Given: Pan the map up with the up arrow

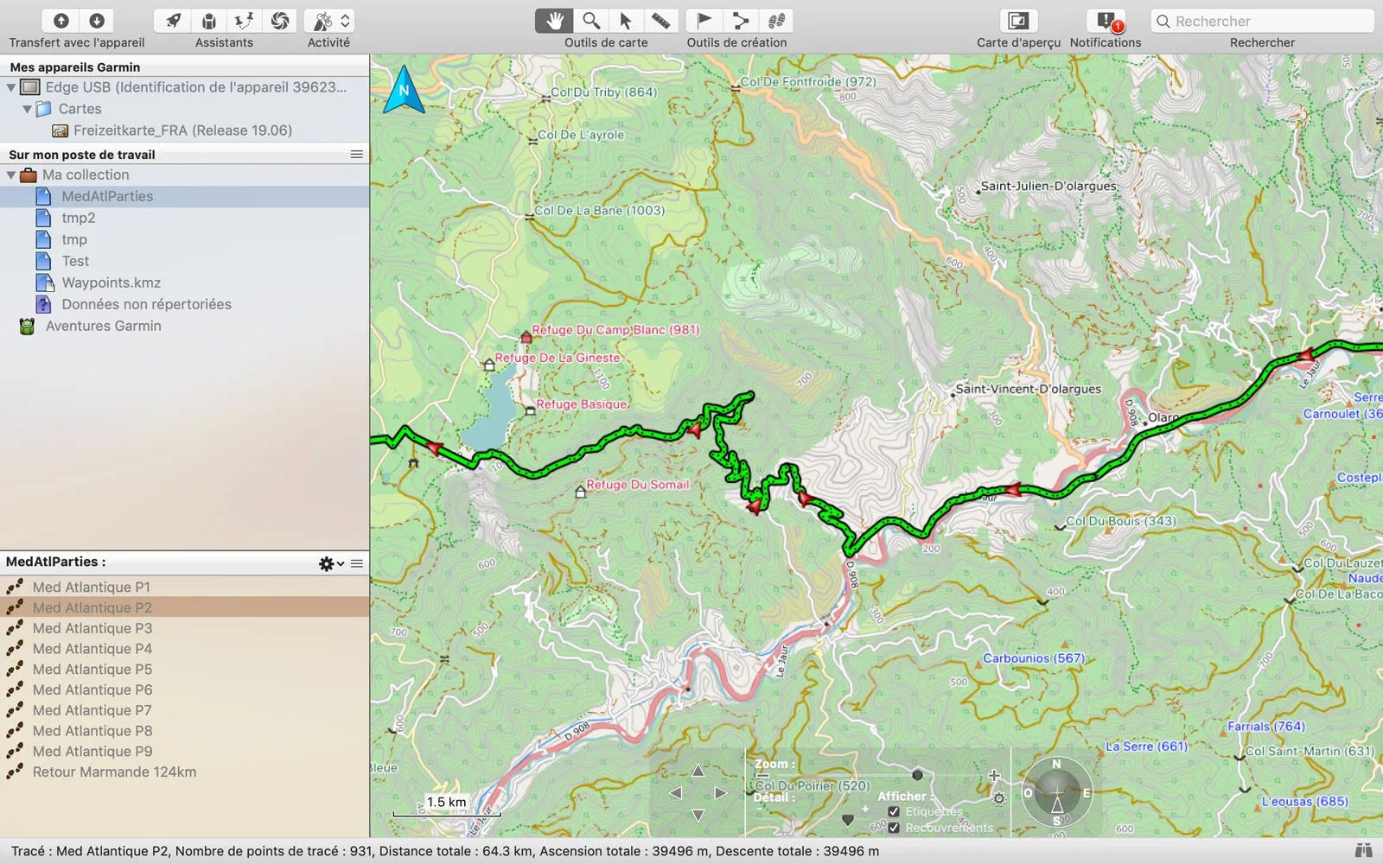Looking at the screenshot, I should pyautogui.click(x=698, y=770).
